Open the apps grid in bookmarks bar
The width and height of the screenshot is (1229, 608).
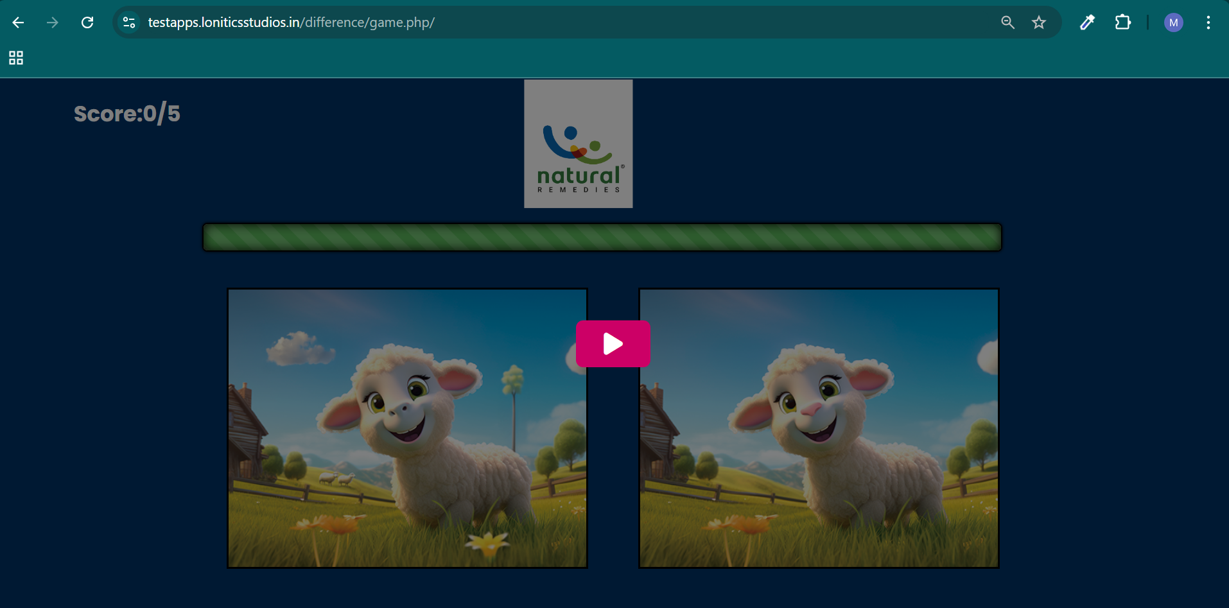click(16, 58)
